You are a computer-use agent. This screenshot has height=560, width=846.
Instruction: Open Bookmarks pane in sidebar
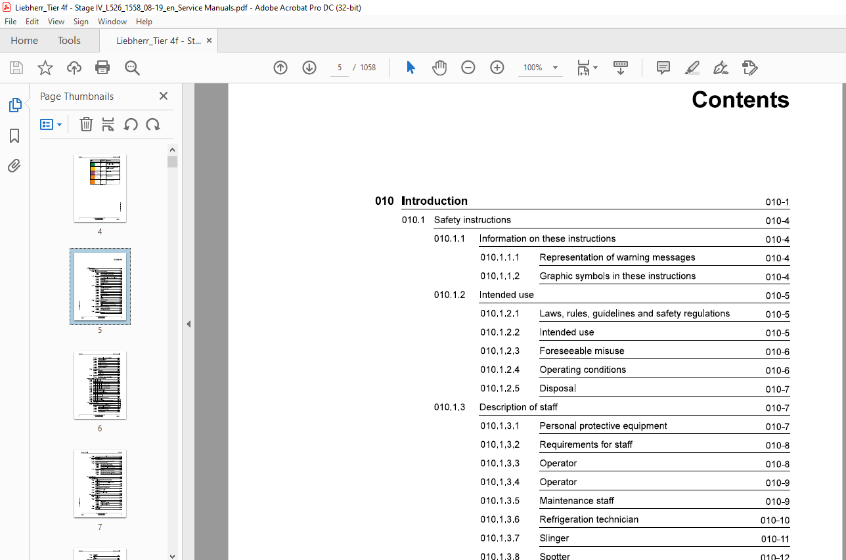[14, 136]
